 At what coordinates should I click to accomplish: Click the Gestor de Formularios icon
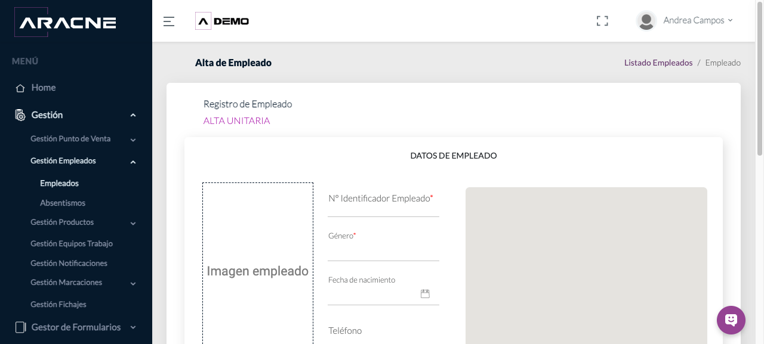click(x=20, y=327)
